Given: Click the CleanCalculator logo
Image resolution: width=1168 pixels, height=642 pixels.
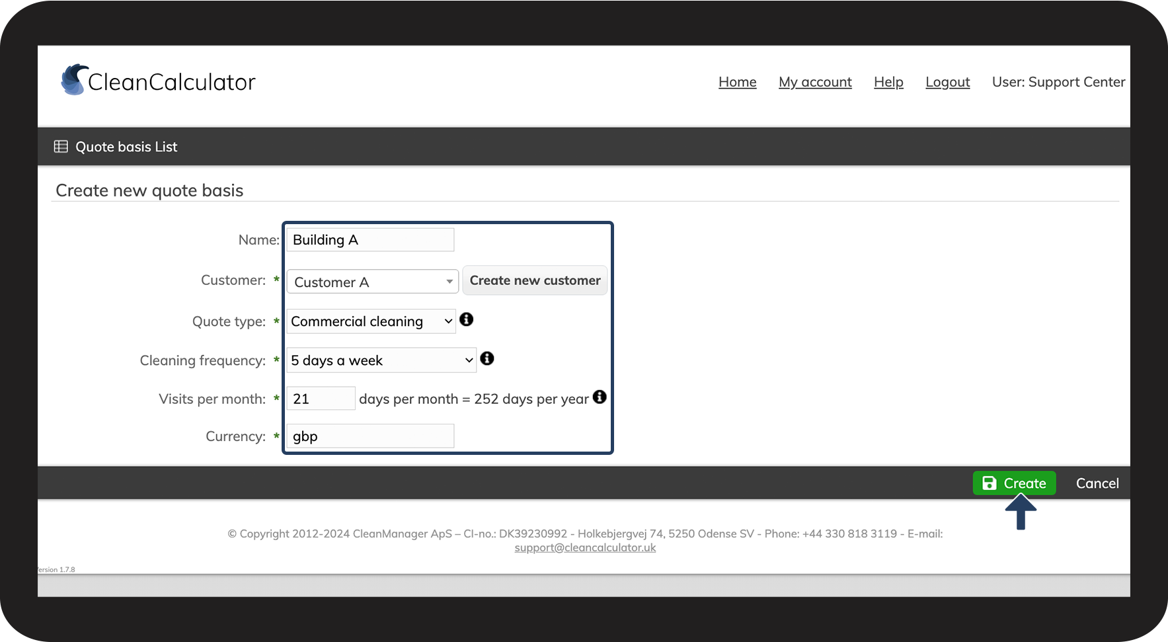Looking at the screenshot, I should coord(158,81).
